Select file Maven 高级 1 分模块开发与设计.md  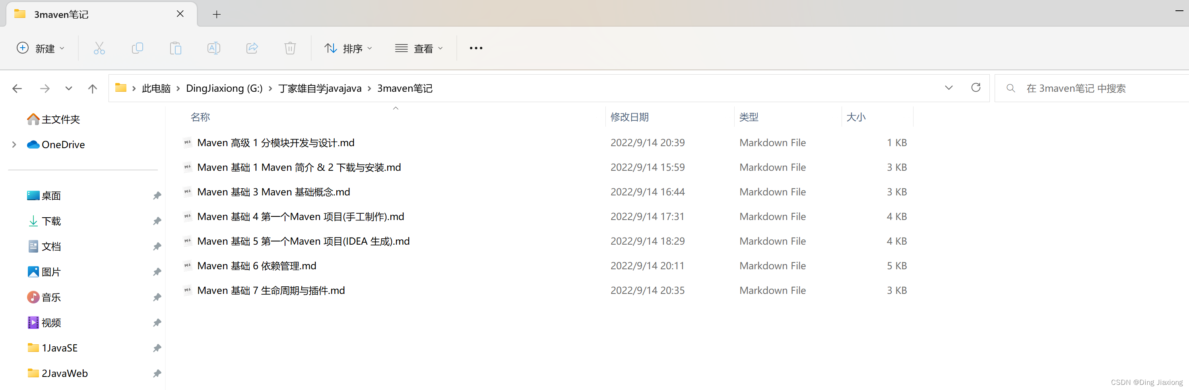(275, 143)
